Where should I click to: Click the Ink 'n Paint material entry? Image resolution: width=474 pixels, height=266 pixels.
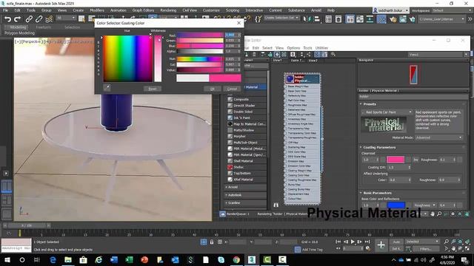241,118
